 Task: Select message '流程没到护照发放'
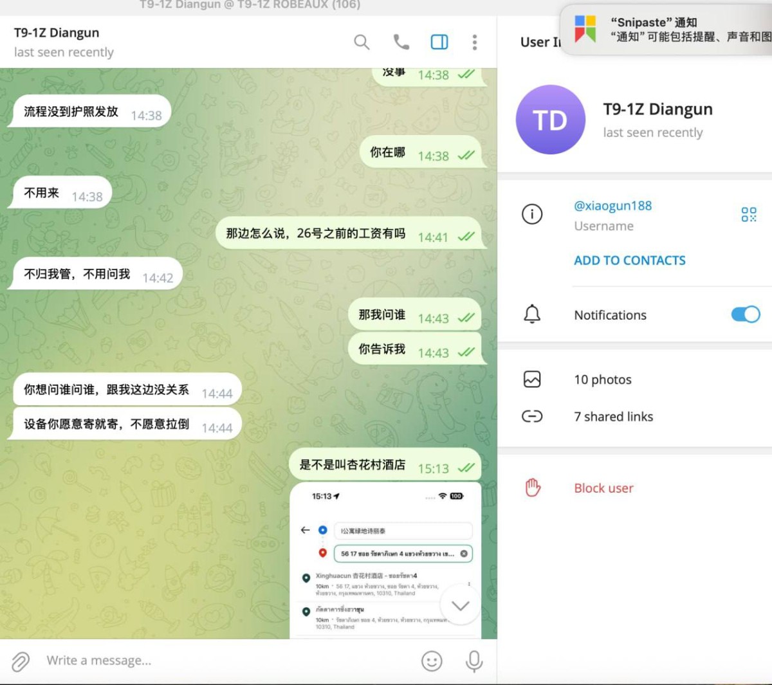[89, 111]
